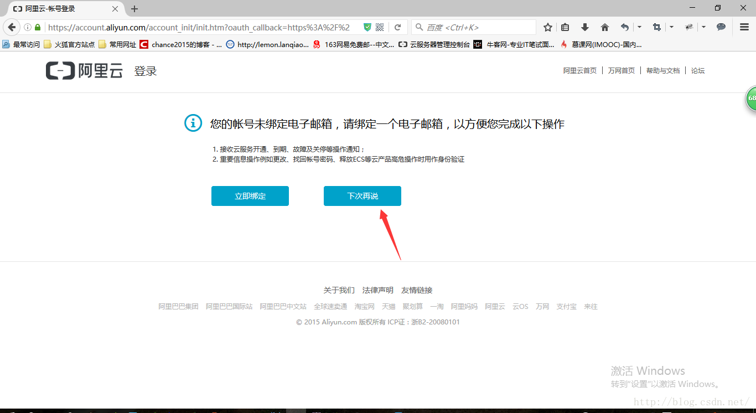Open the 帮助与文档 link in the header

[x=663, y=71]
